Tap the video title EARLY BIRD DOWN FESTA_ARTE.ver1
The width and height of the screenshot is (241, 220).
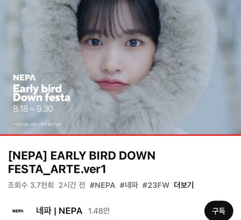coord(82,162)
